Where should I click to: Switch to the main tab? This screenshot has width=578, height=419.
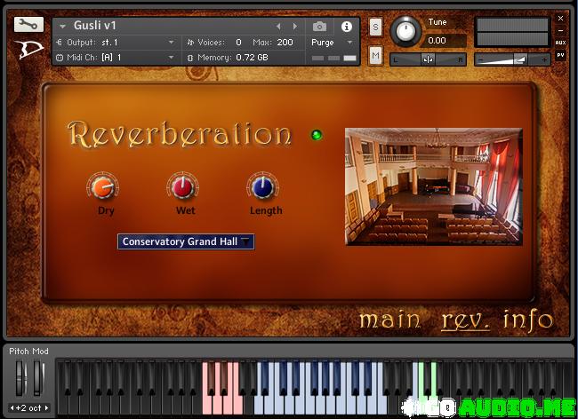[x=390, y=320]
